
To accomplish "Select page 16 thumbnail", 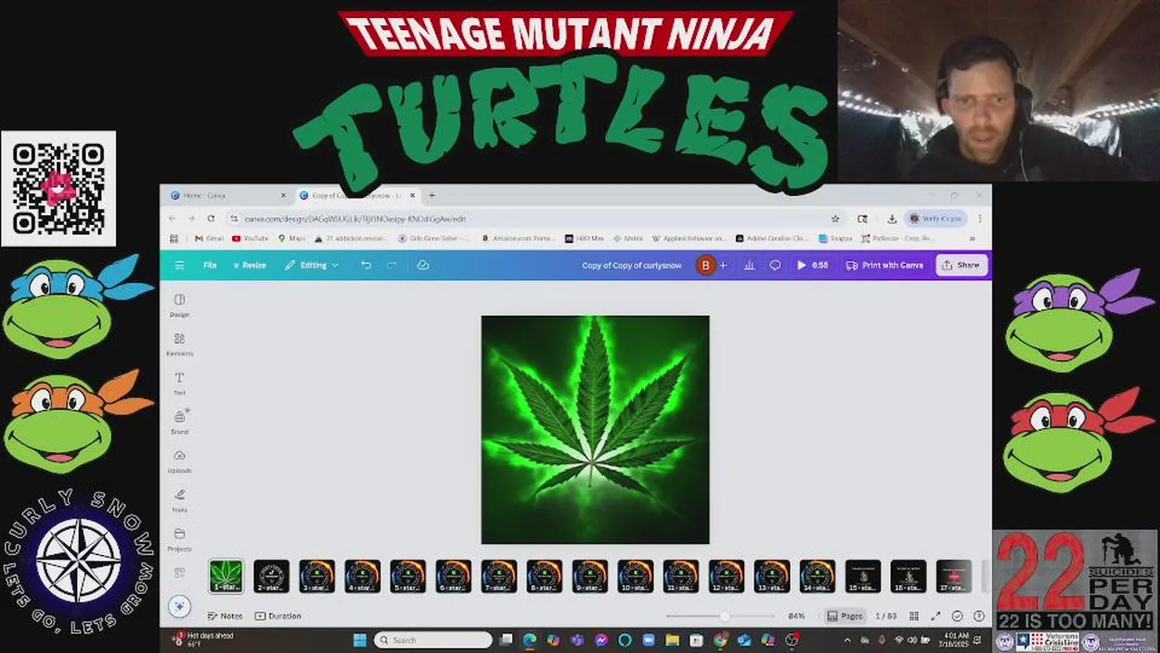I will [x=908, y=576].
